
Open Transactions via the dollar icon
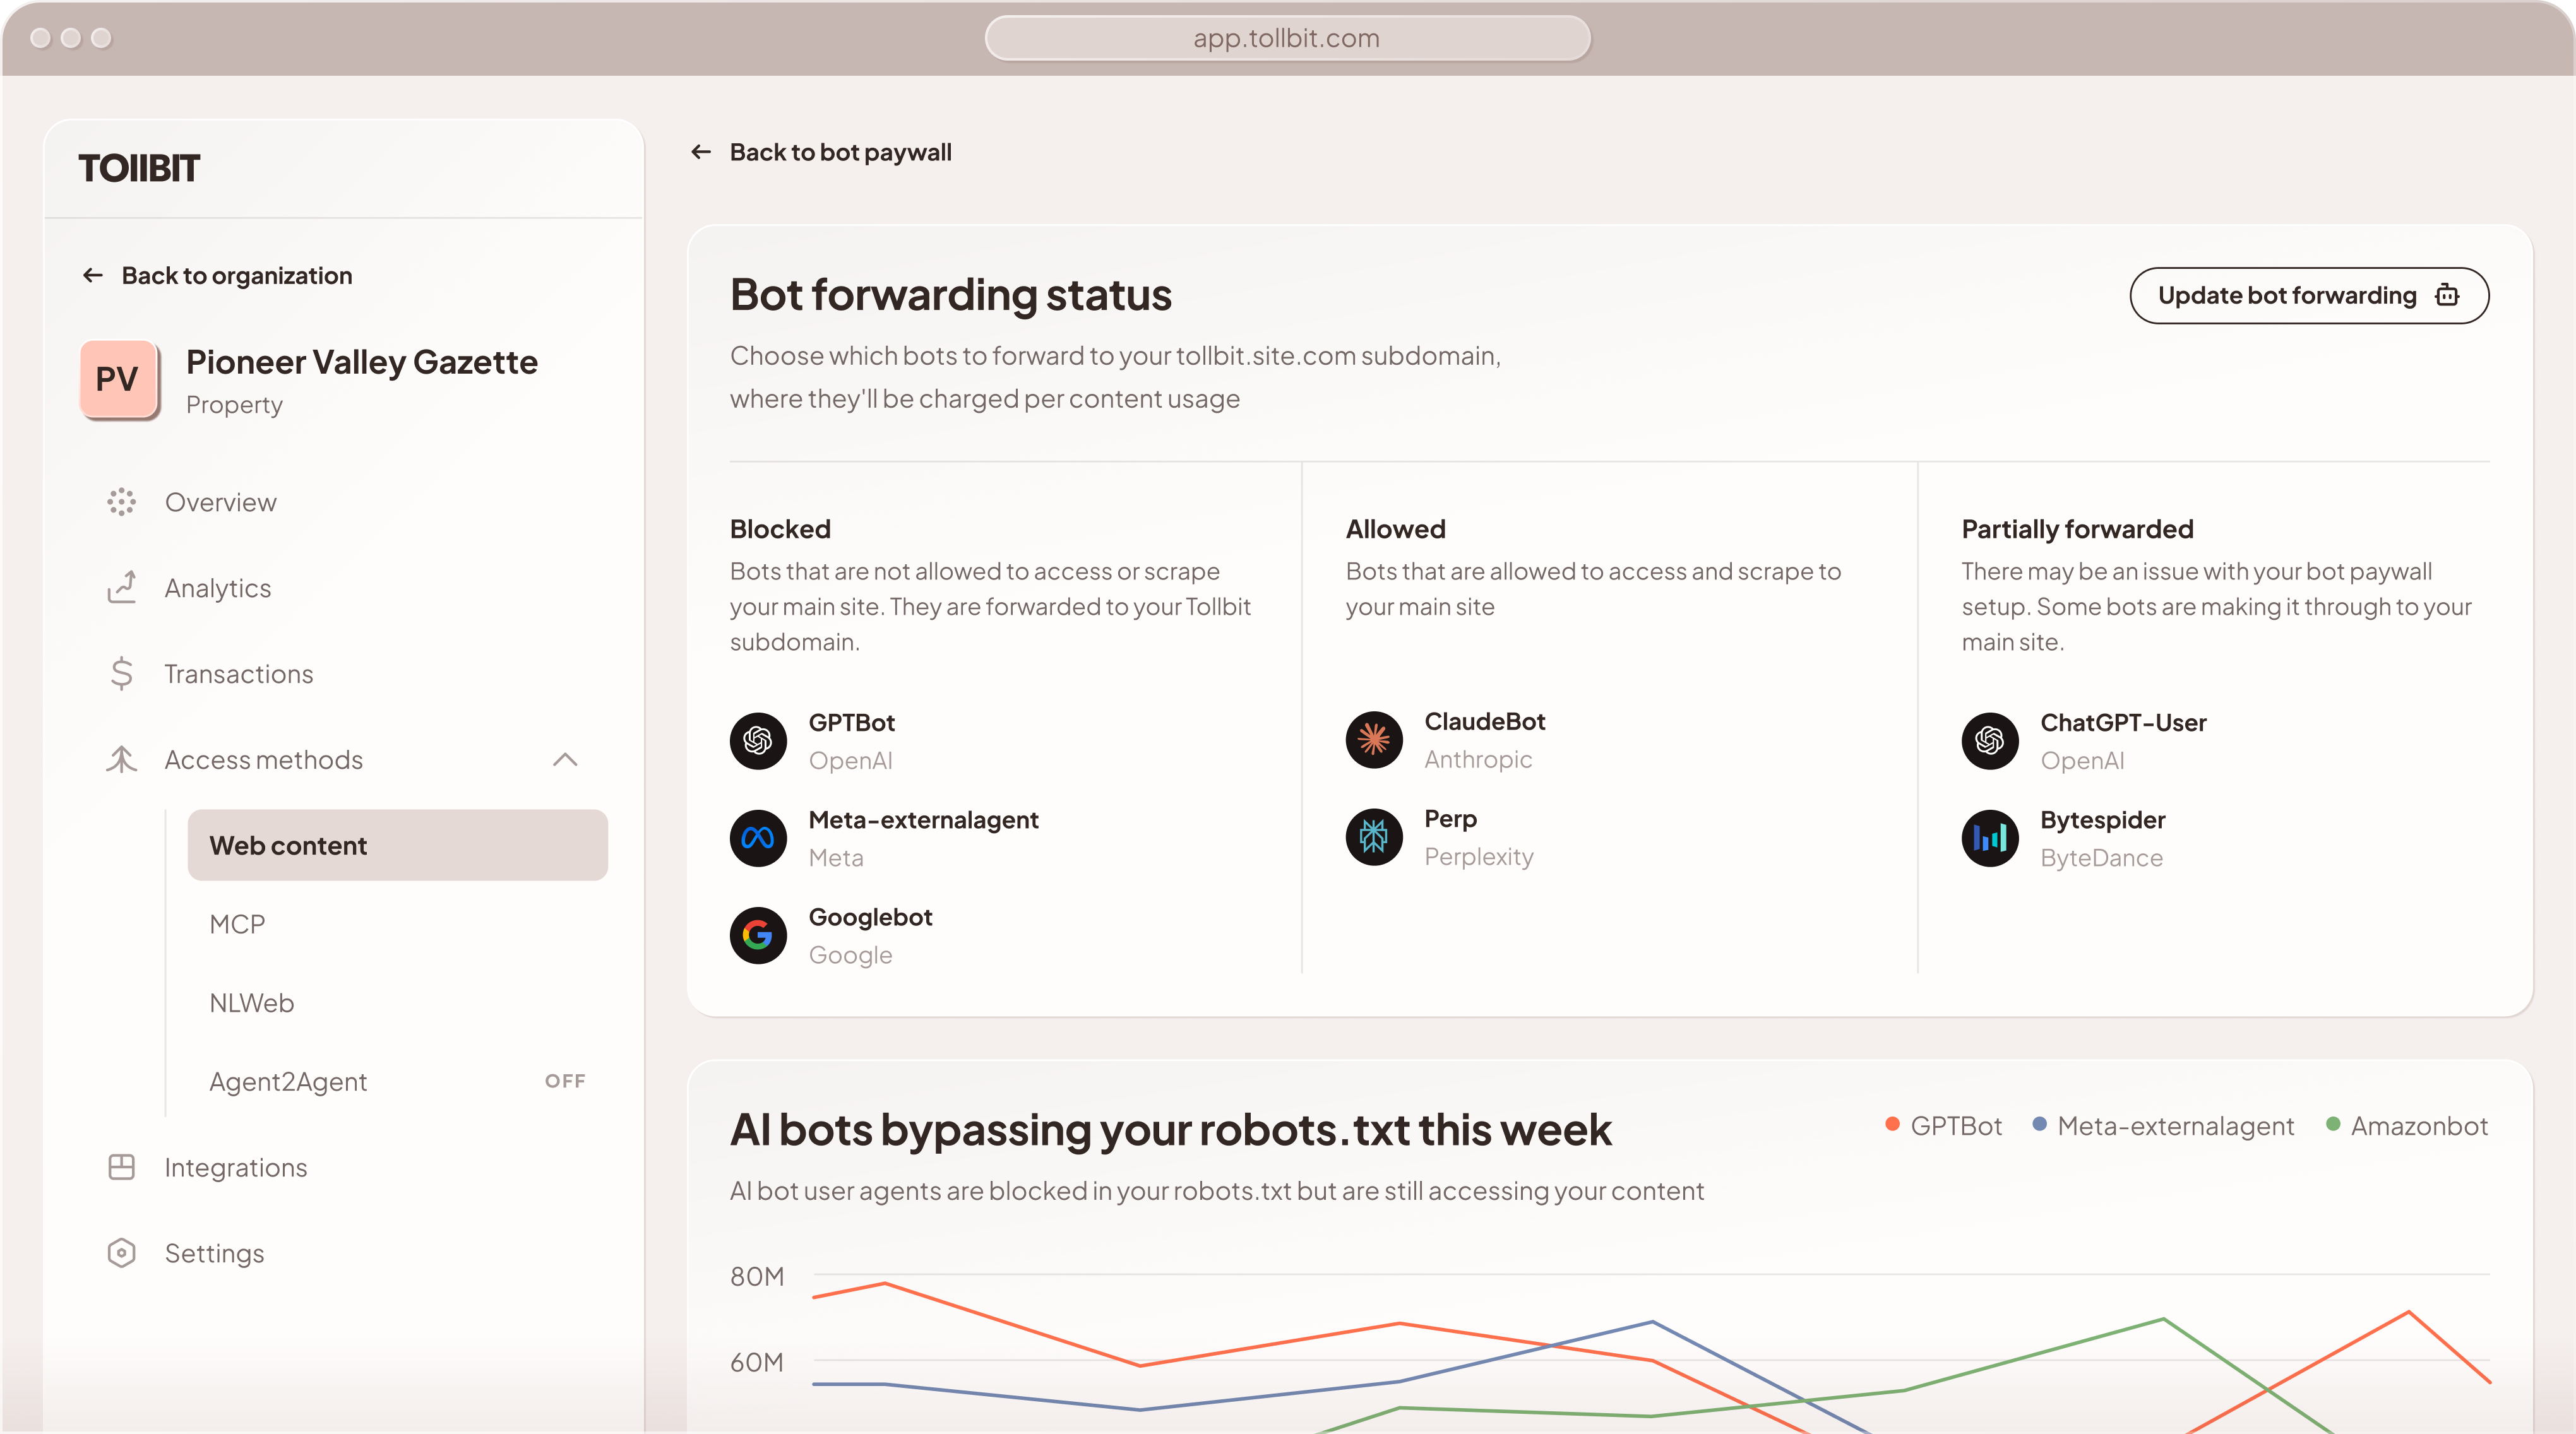tap(121, 674)
